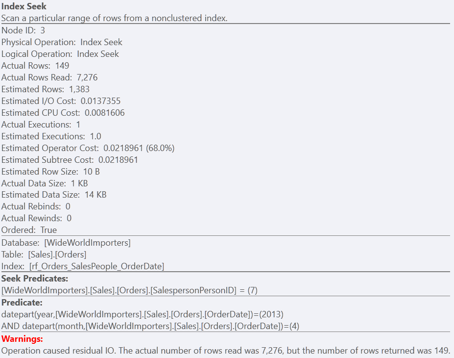The width and height of the screenshot is (454, 358).
Task: Click the Logical Operation Index Seek line
Action: click(60, 54)
